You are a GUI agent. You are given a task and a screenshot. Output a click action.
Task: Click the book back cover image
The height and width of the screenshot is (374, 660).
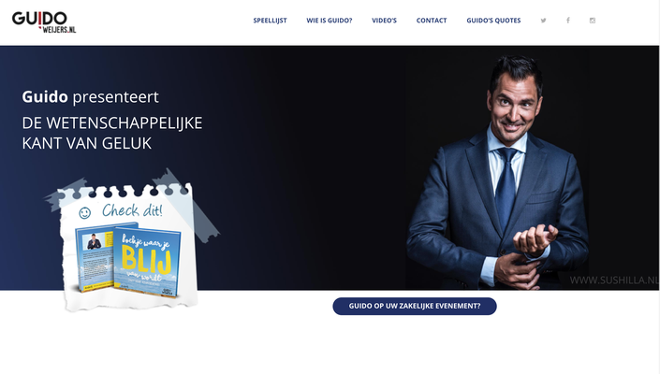95,260
